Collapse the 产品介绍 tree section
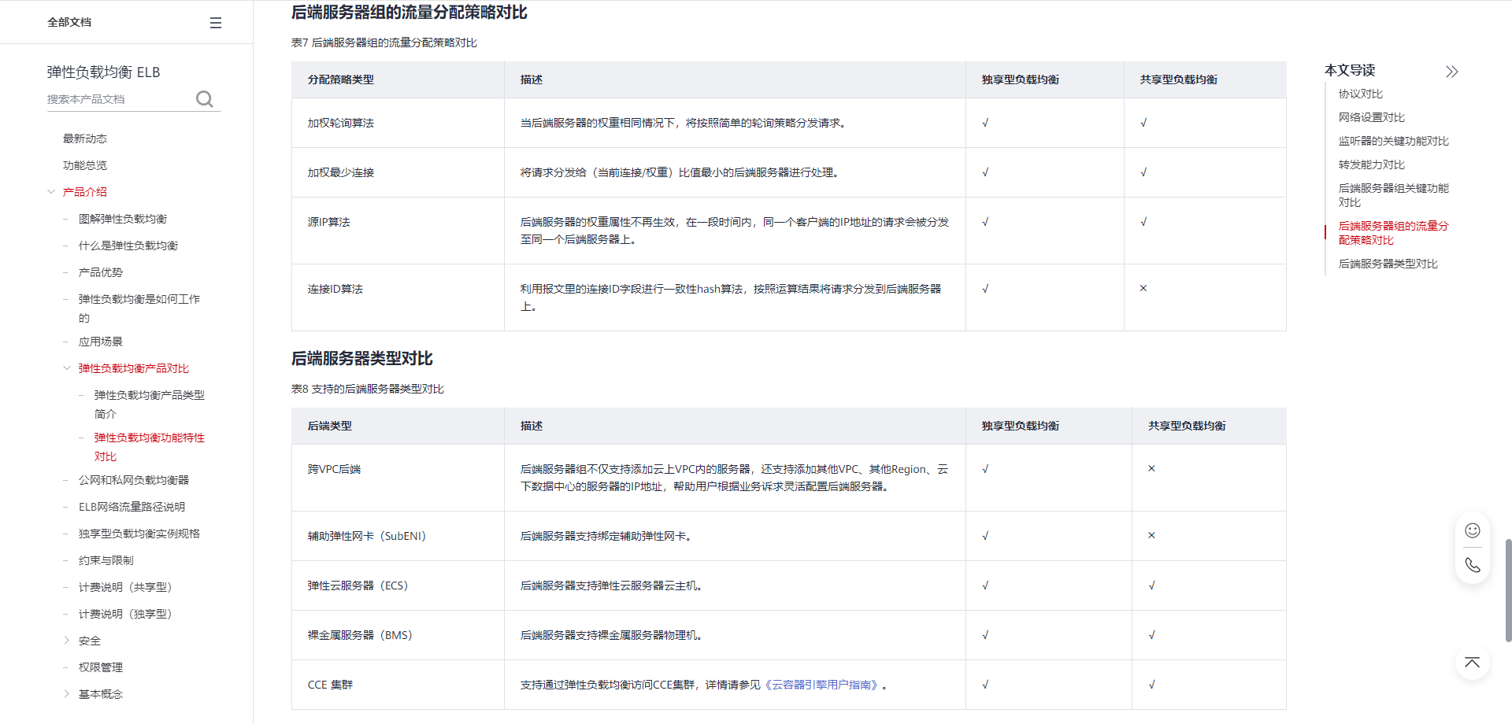The height and width of the screenshot is (724, 1512). (51, 192)
